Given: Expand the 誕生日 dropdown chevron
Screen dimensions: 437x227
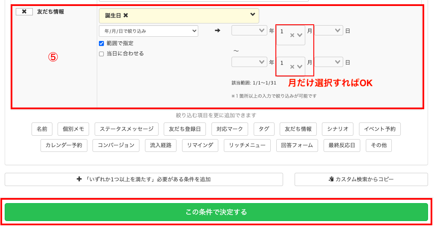Looking at the screenshot, I should (x=252, y=15).
